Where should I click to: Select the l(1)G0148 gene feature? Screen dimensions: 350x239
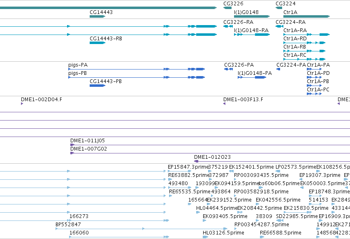point(252,16)
